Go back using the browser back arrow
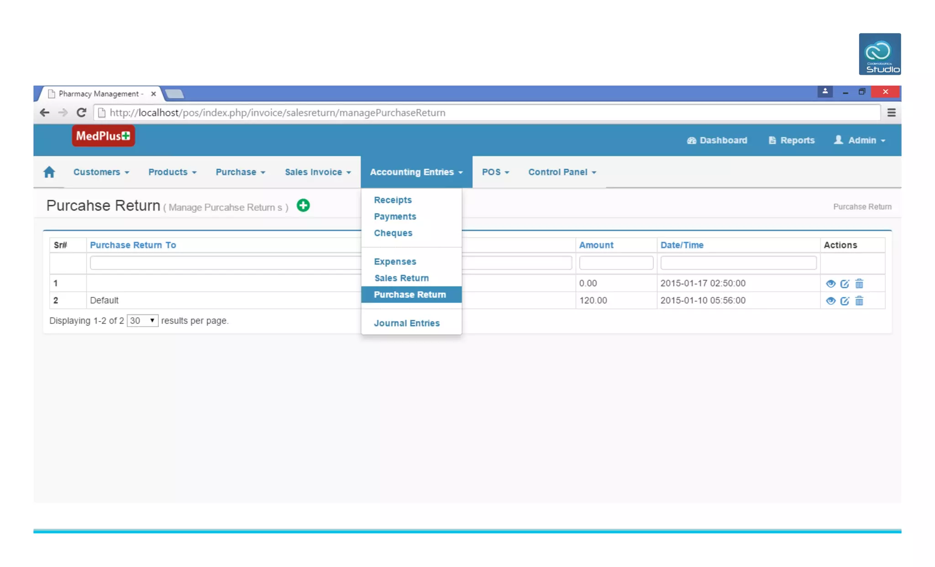Viewport: 935px width, 567px height. coord(44,113)
